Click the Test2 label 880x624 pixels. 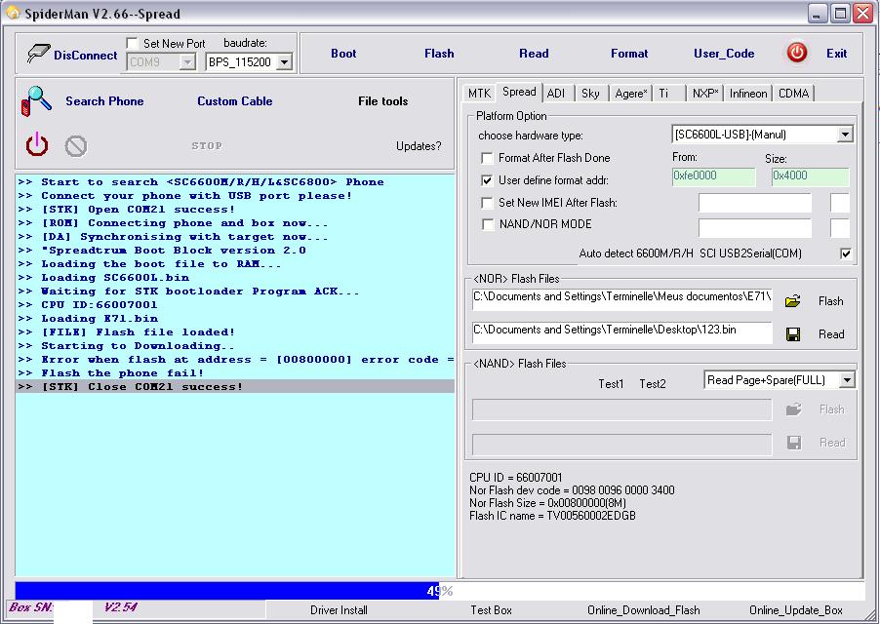point(653,384)
